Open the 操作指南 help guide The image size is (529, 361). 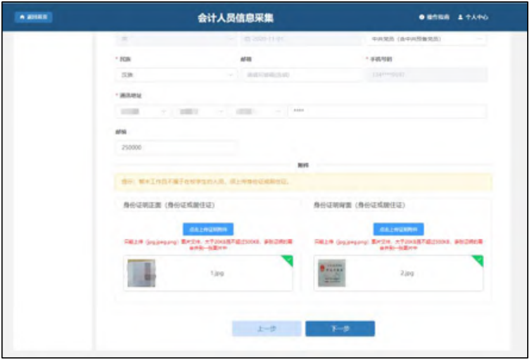pyautogui.click(x=434, y=17)
